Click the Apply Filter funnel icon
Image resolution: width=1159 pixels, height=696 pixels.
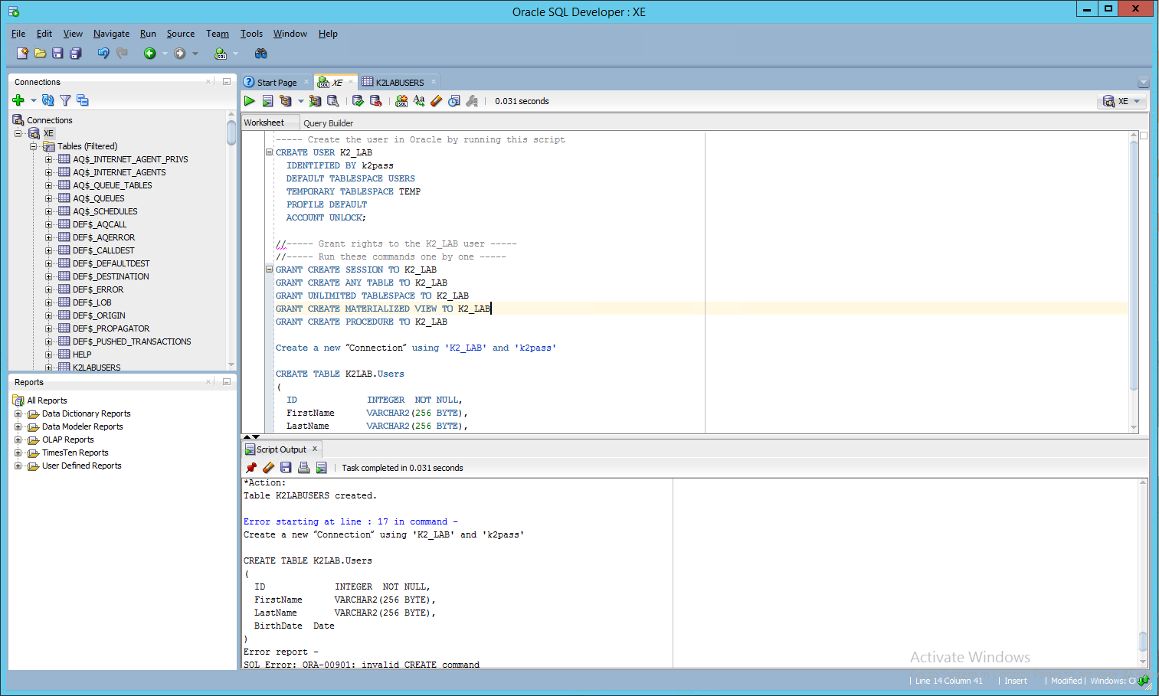[65, 100]
